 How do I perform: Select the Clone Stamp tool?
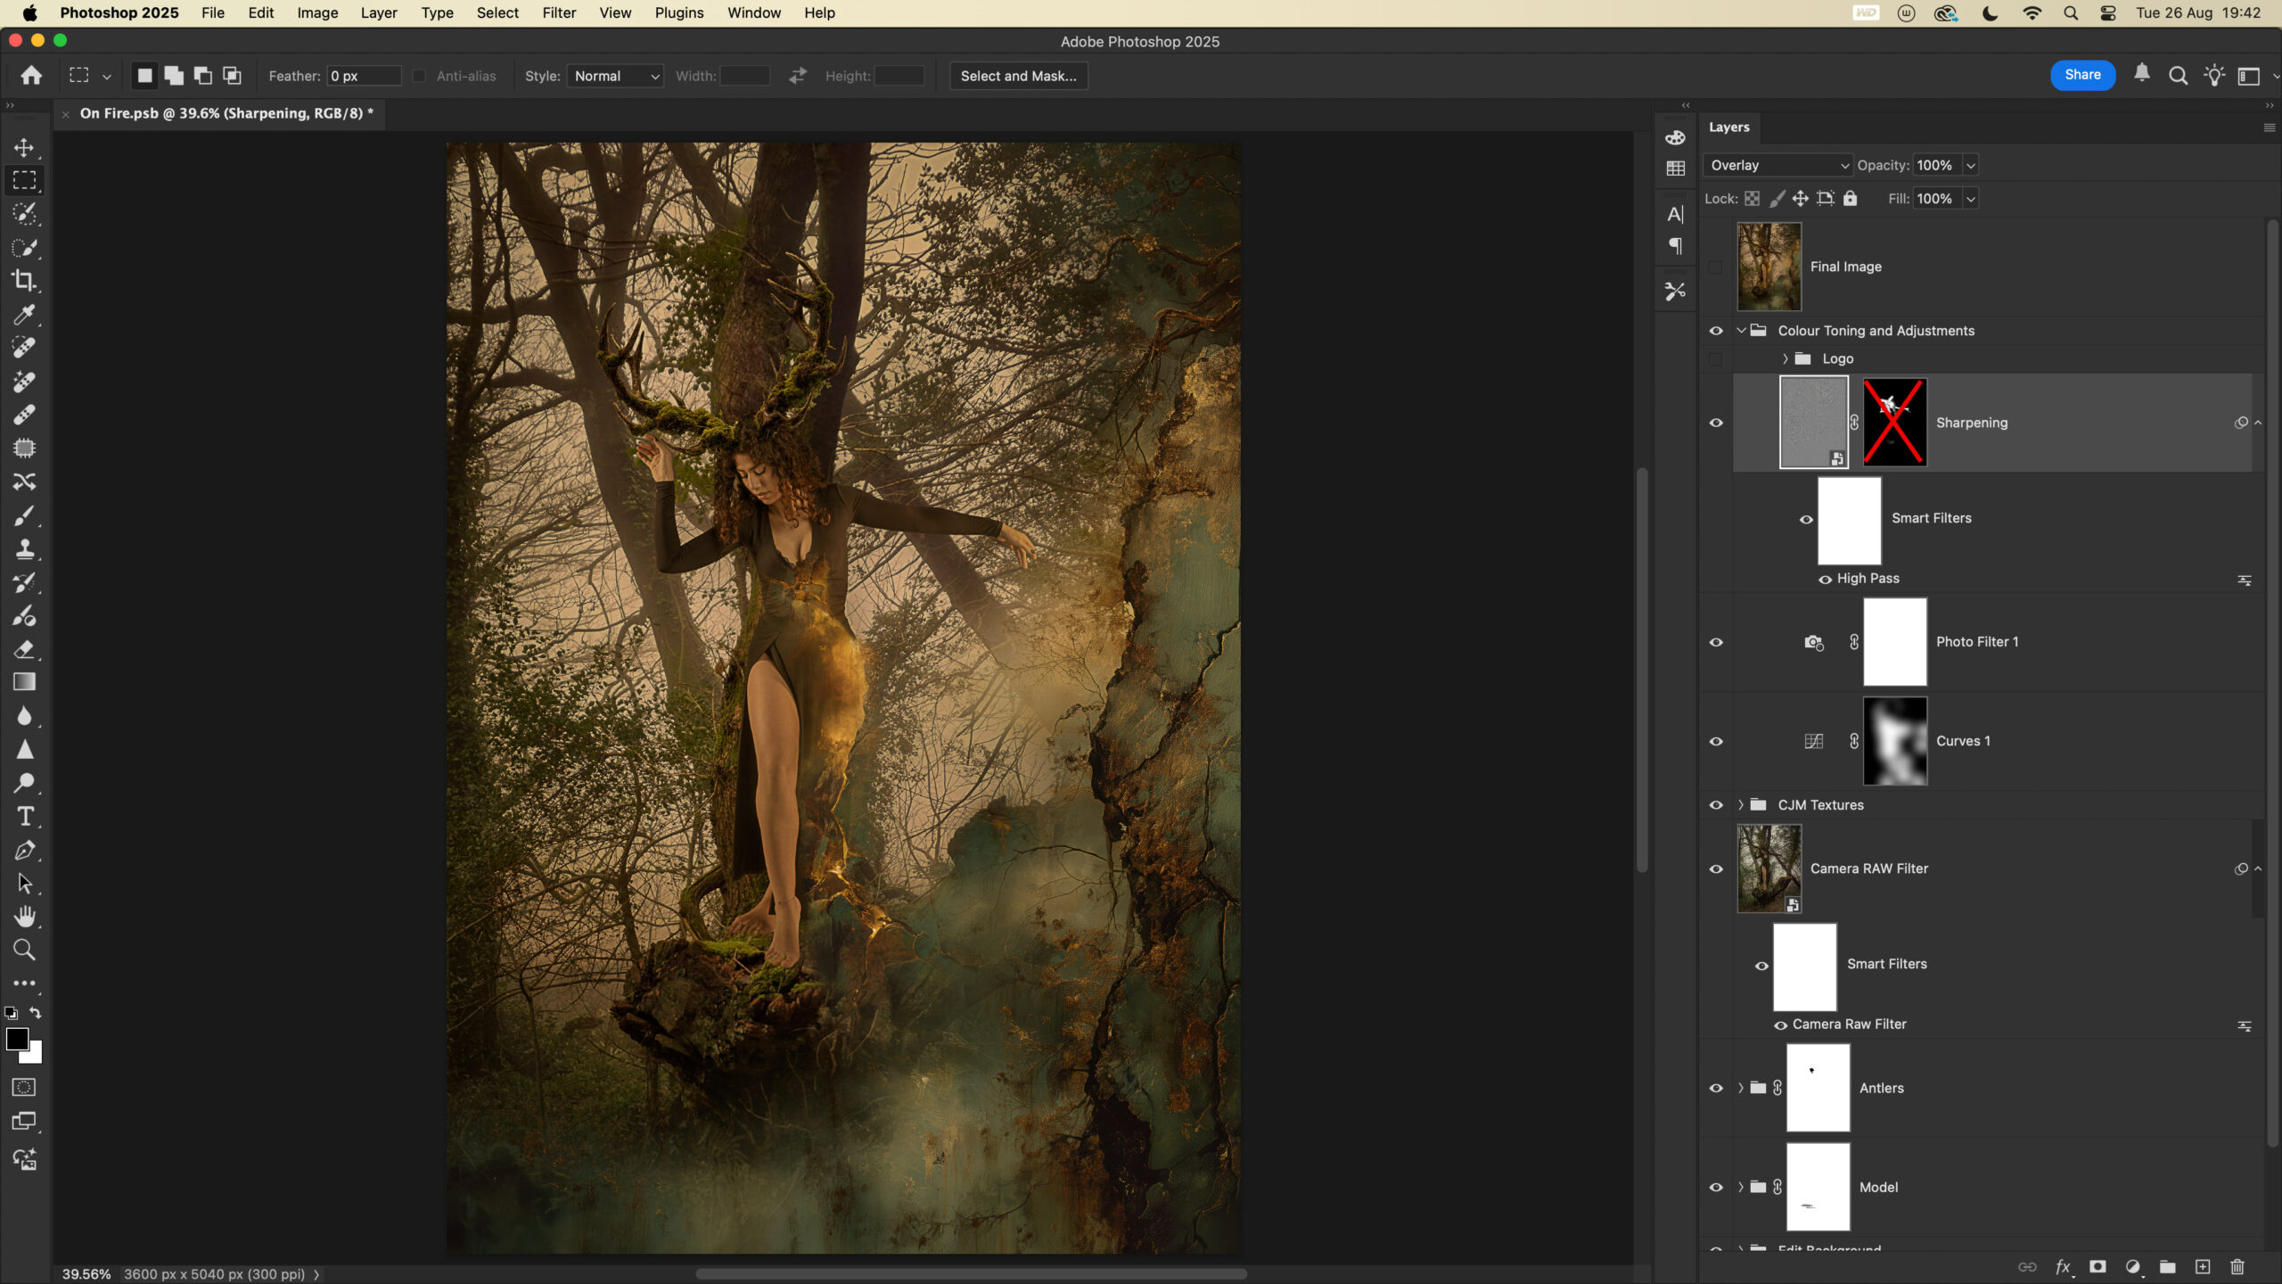[x=24, y=549]
